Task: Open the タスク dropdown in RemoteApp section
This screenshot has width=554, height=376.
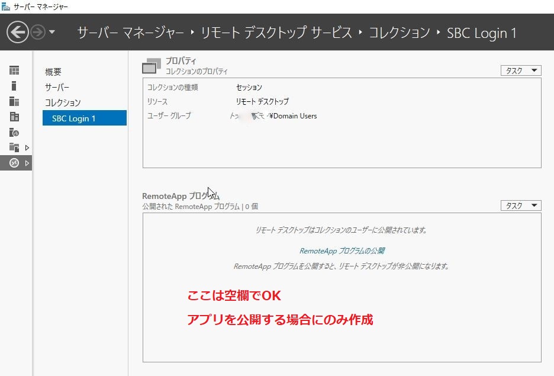Action: [x=521, y=205]
